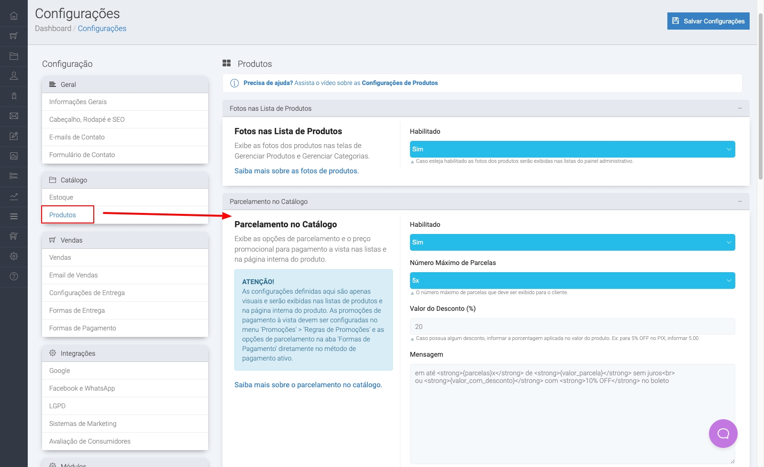Open the gear settings icon in sidebar
This screenshot has width=764, height=467.
point(14,256)
